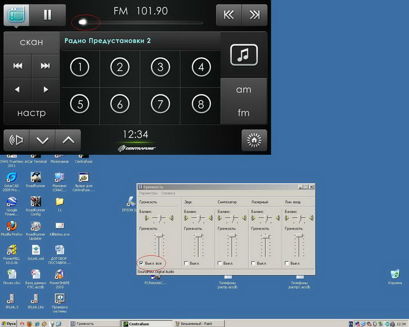Click the 'скан' scan button

(x=31, y=42)
